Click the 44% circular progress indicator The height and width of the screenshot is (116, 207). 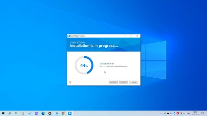coord(84,65)
